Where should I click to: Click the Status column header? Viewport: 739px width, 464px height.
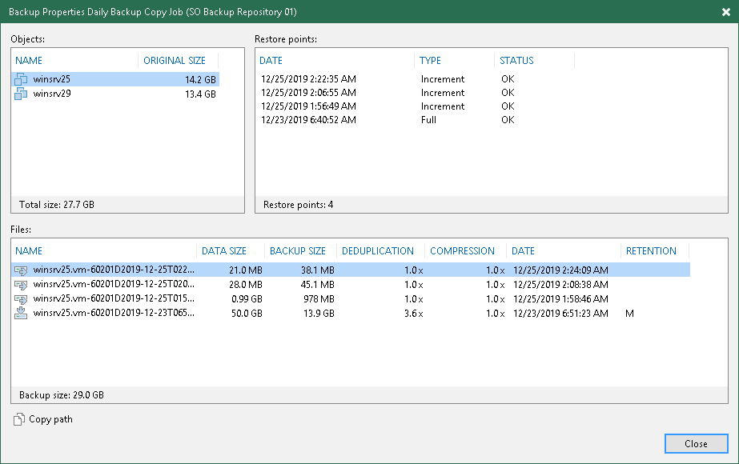(516, 61)
